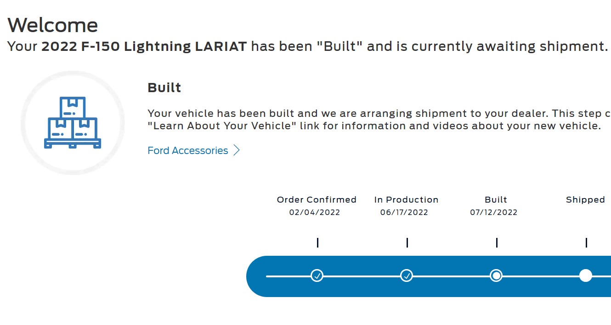
Task: Select the Order Confirmed checkmark circle
Action: [317, 275]
